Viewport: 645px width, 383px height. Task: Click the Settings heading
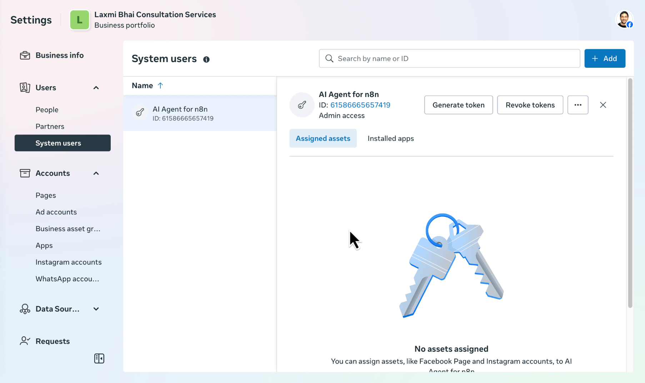[x=31, y=20]
